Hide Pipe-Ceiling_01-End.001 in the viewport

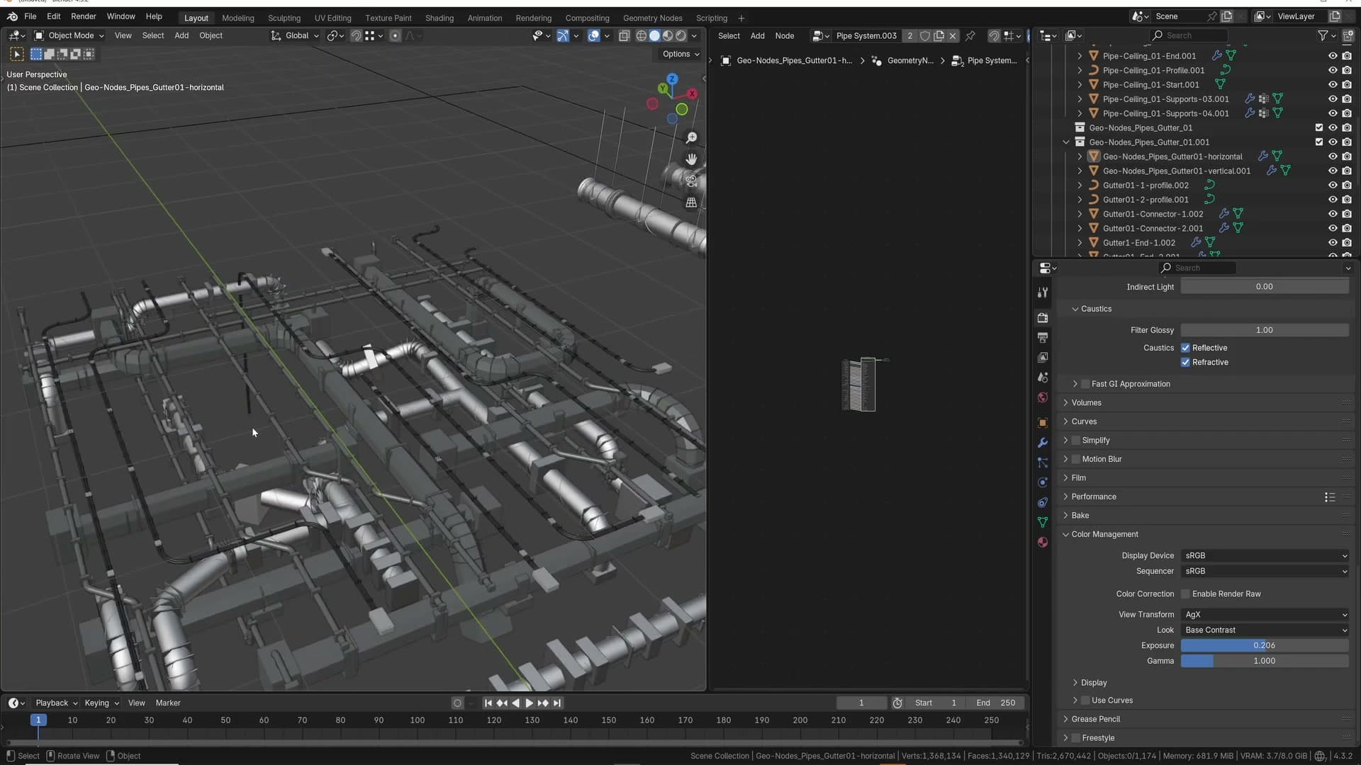pos(1333,56)
